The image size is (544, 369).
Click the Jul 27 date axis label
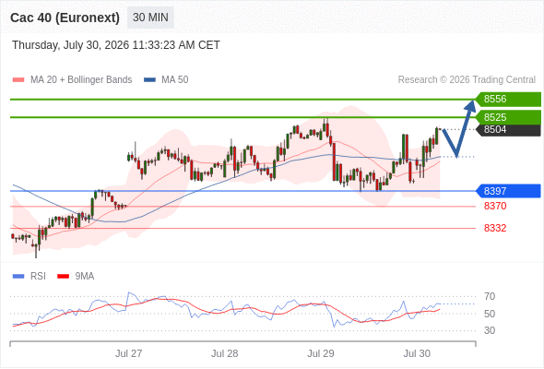(x=129, y=353)
